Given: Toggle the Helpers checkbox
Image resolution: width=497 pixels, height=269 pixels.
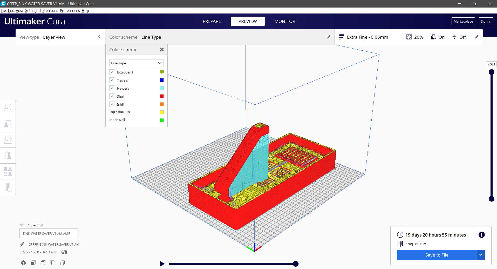Looking at the screenshot, I should (112, 88).
